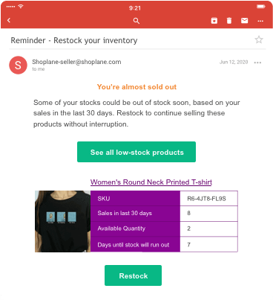
Task: Star the Restock your inventory email
Action: [259, 39]
